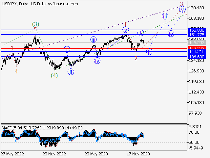Select the red 5 wave label under green (3)
The height and width of the screenshot is (158, 210).
[x=35, y=29]
